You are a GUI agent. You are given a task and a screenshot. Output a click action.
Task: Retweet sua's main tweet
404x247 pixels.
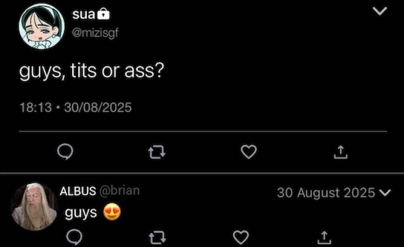pyautogui.click(x=157, y=153)
